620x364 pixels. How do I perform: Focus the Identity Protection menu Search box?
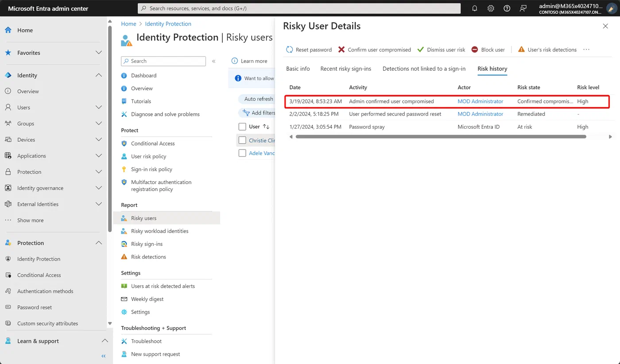click(163, 61)
